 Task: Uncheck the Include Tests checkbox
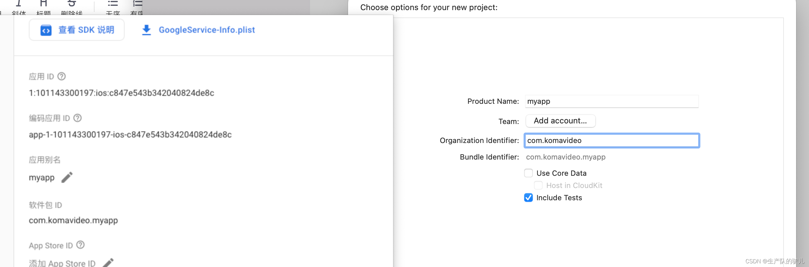click(528, 198)
